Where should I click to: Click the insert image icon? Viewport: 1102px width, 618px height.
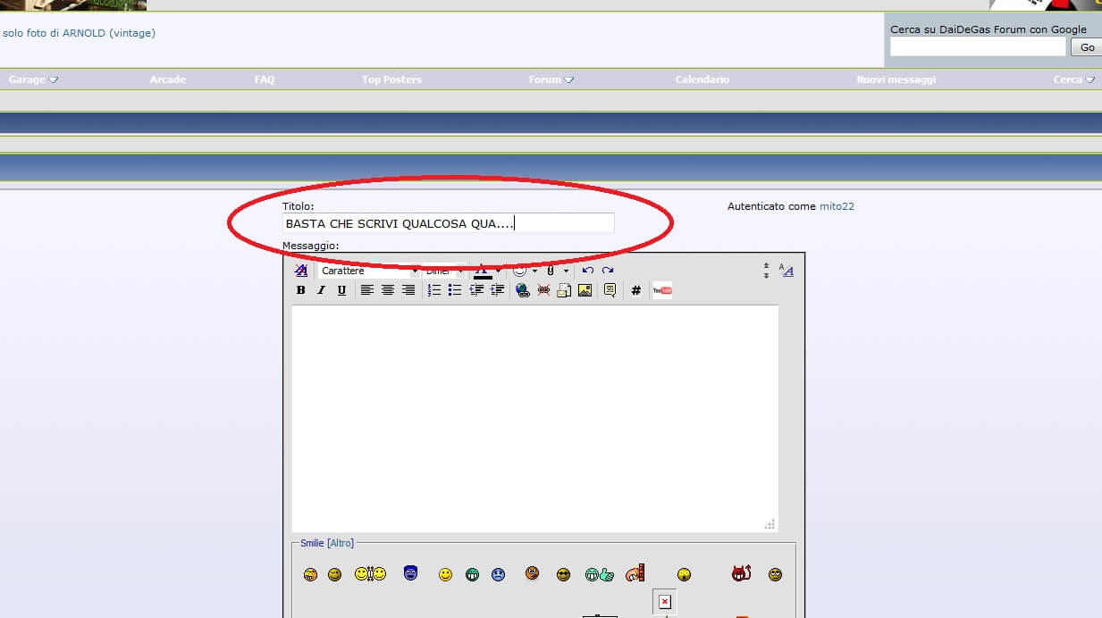coord(585,290)
